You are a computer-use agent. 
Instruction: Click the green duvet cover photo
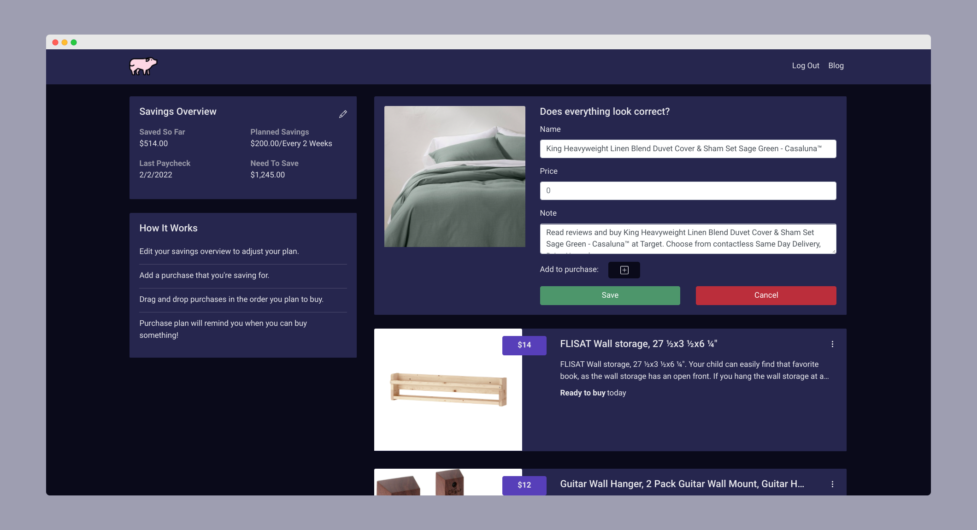455,177
